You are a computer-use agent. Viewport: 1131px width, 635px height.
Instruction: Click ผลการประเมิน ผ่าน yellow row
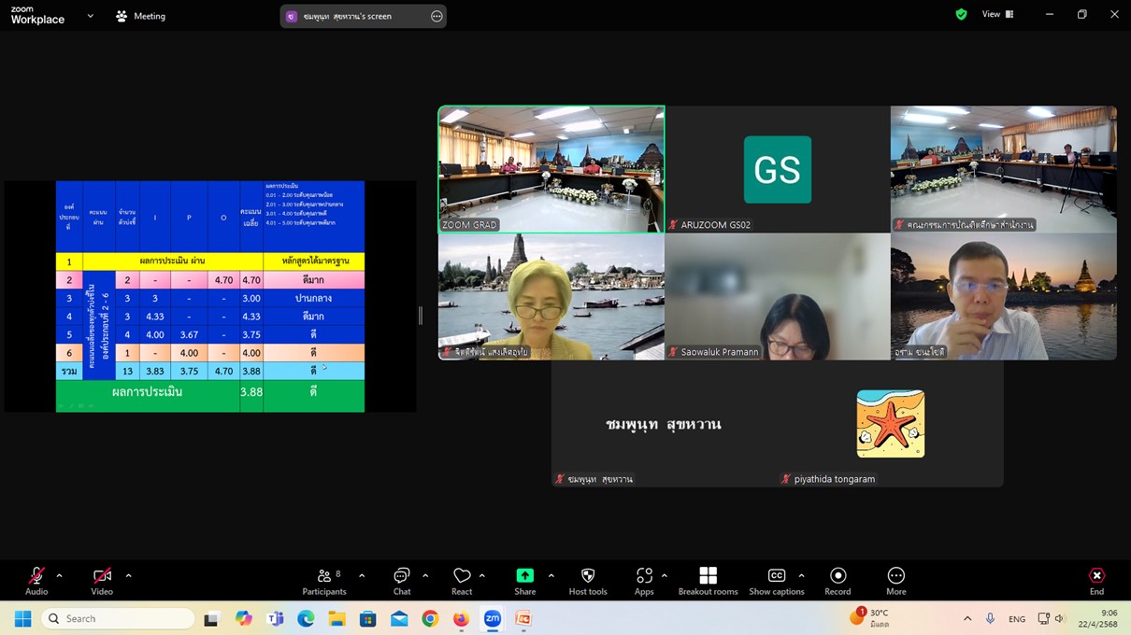point(172,261)
